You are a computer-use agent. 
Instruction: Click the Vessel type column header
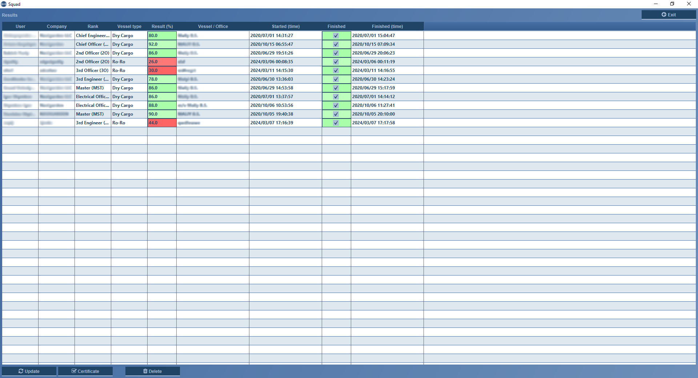tap(129, 27)
